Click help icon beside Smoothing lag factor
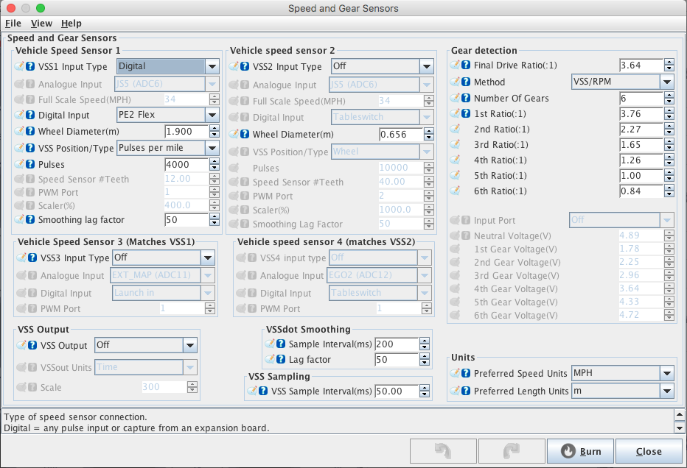Viewport: 687px width, 468px height. (x=30, y=219)
